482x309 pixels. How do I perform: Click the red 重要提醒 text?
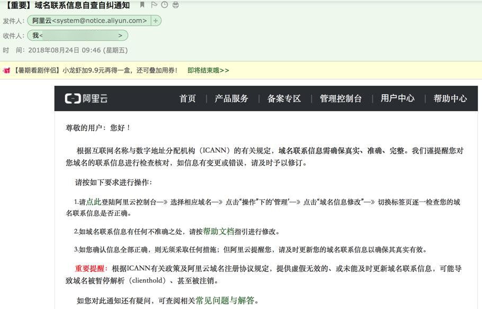[90, 268]
